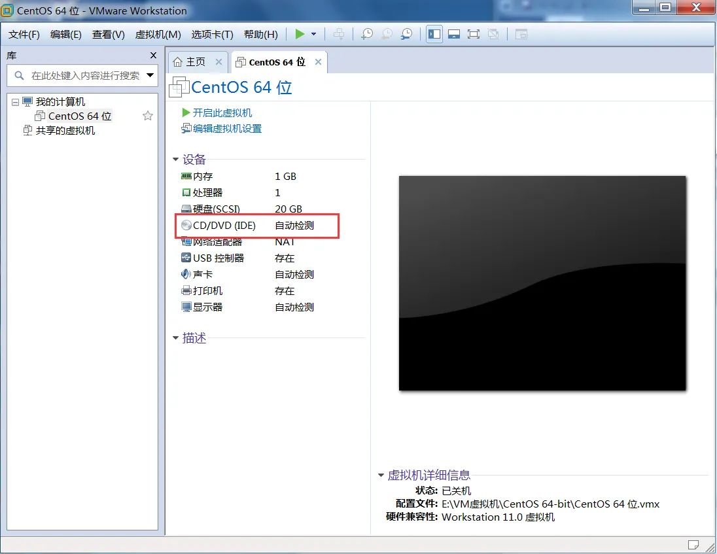Click the console view toolbar icon
This screenshot has height=554, width=717.
coord(521,34)
